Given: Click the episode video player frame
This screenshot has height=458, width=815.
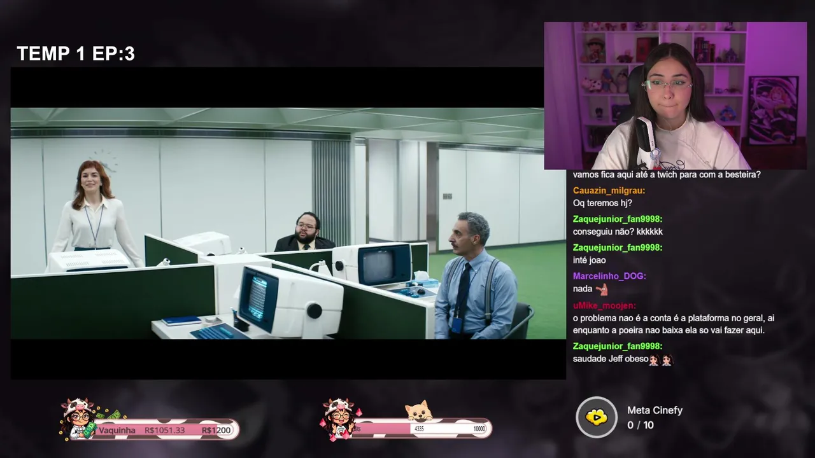Looking at the screenshot, I should [x=288, y=223].
